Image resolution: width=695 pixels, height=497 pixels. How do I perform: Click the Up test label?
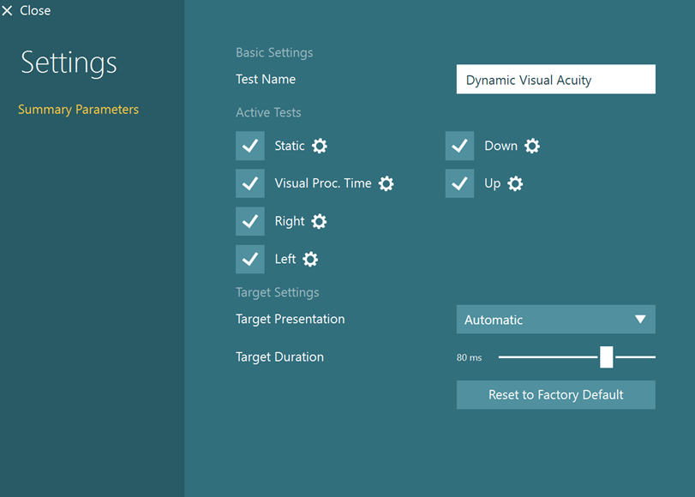point(493,183)
